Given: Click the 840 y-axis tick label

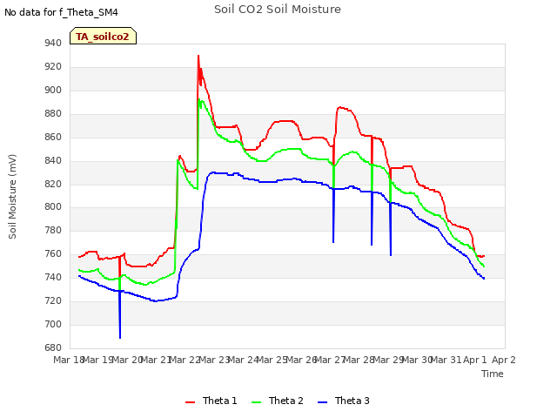Looking at the screenshot, I should (x=53, y=160).
